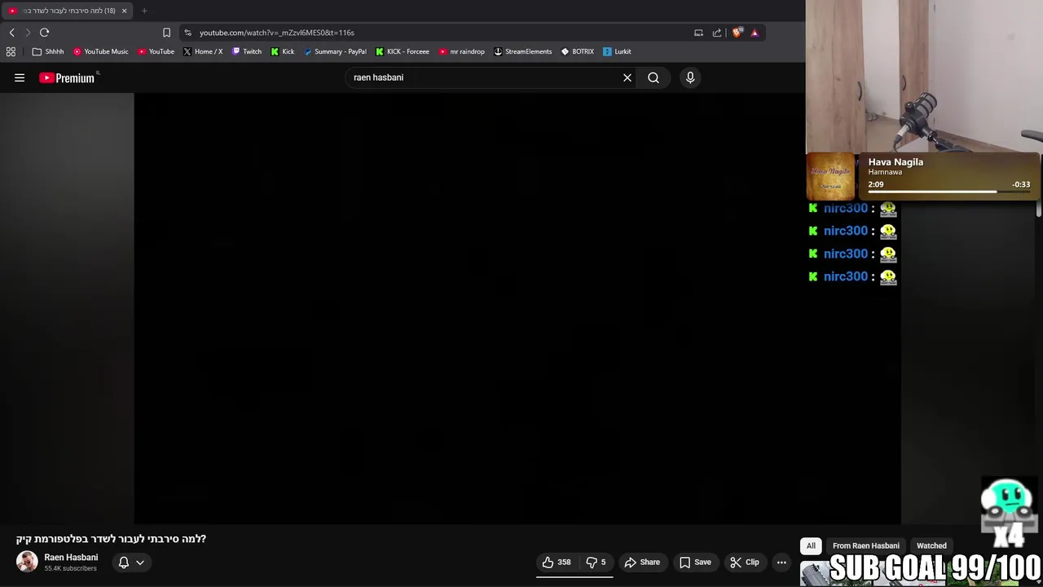This screenshot has width=1043, height=587.
Task: Open site information icon in address bar
Action: click(x=188, y=33)
